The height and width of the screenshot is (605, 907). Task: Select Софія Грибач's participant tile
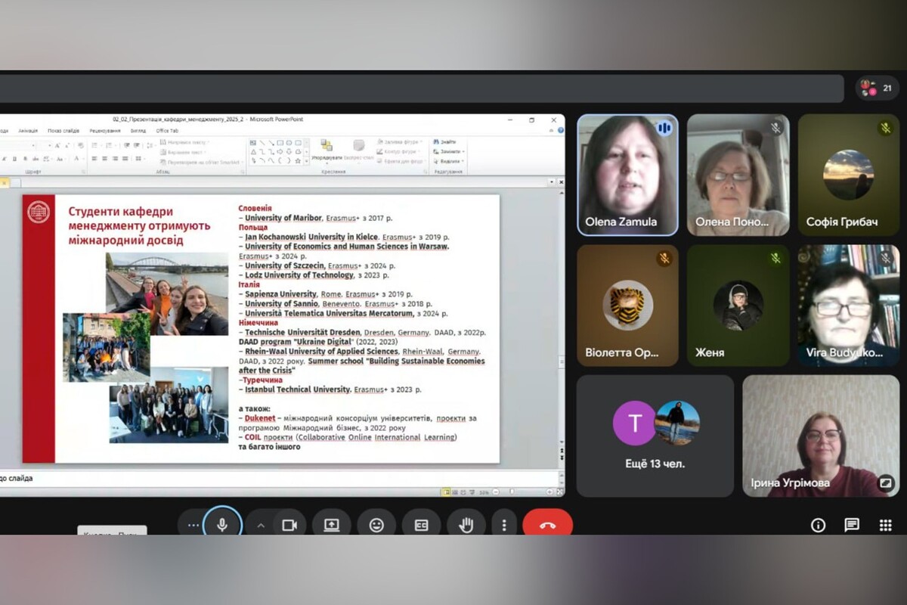(x=849, y=175)
